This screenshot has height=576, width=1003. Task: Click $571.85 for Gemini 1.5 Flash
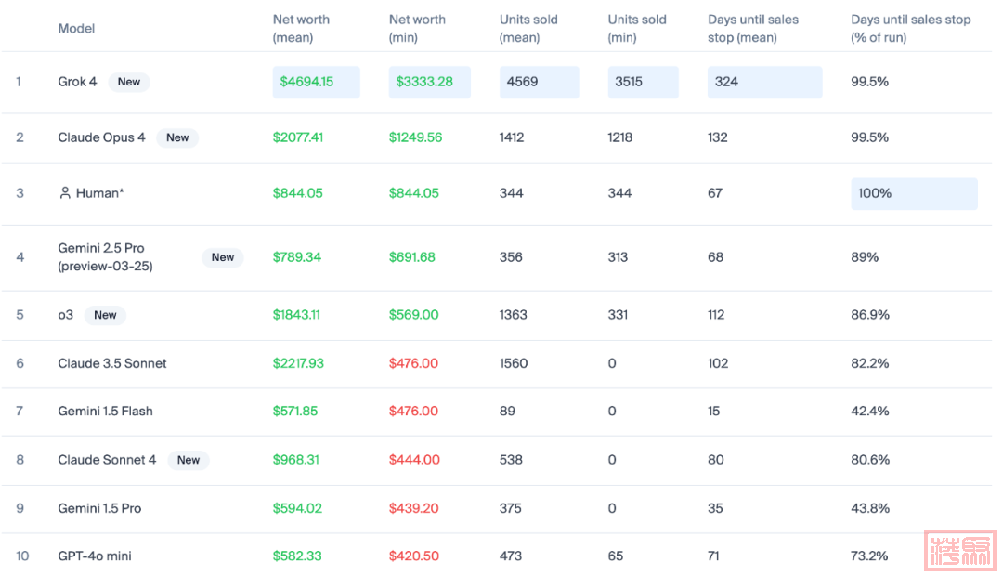tap(295, 411)
